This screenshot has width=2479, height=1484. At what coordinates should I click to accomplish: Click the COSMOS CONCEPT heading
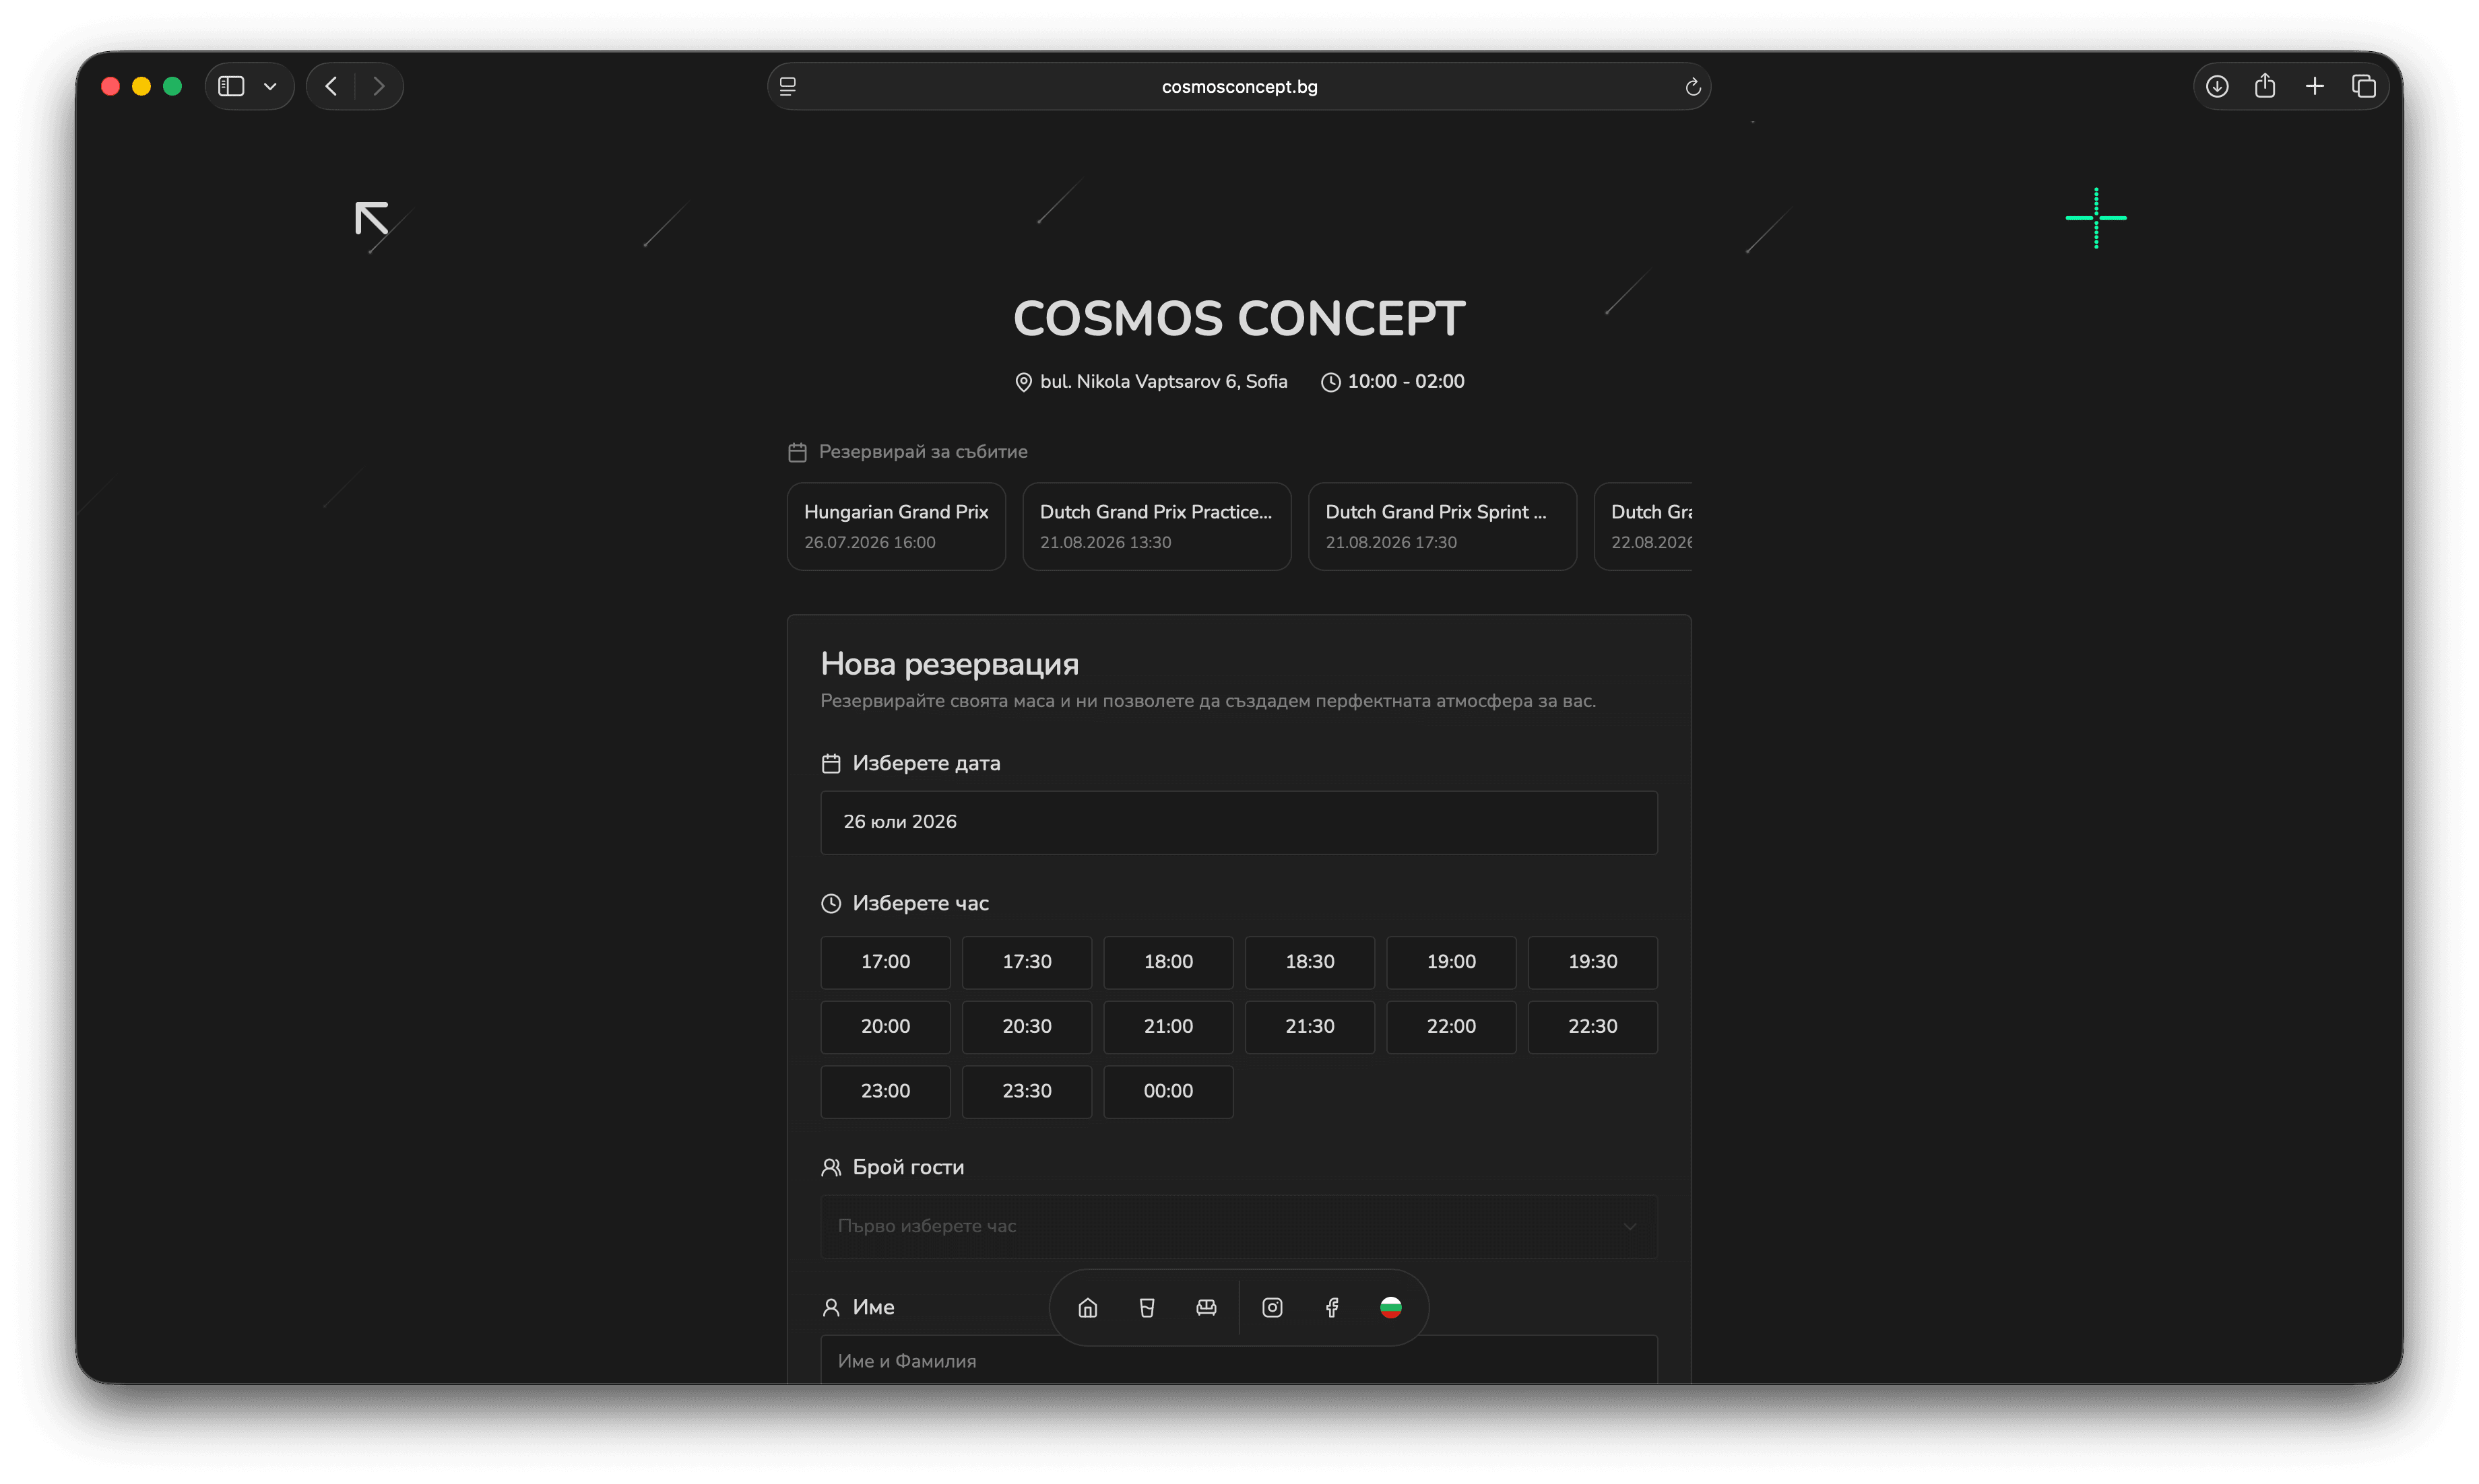click(1239, 319)
